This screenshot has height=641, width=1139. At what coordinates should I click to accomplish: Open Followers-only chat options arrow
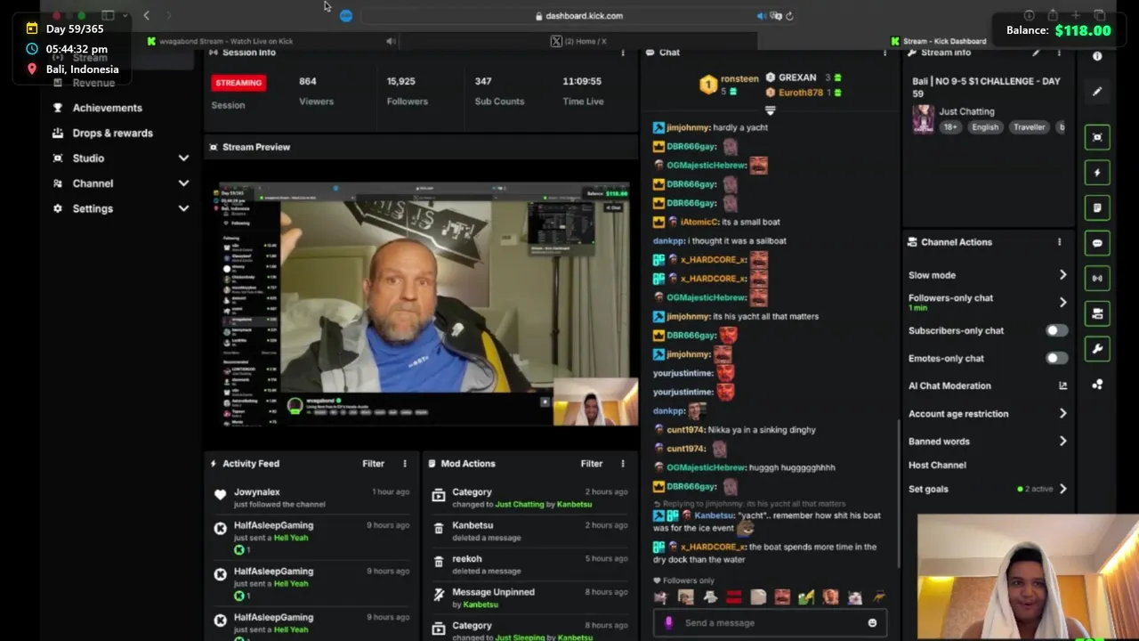coord(1062,302)
